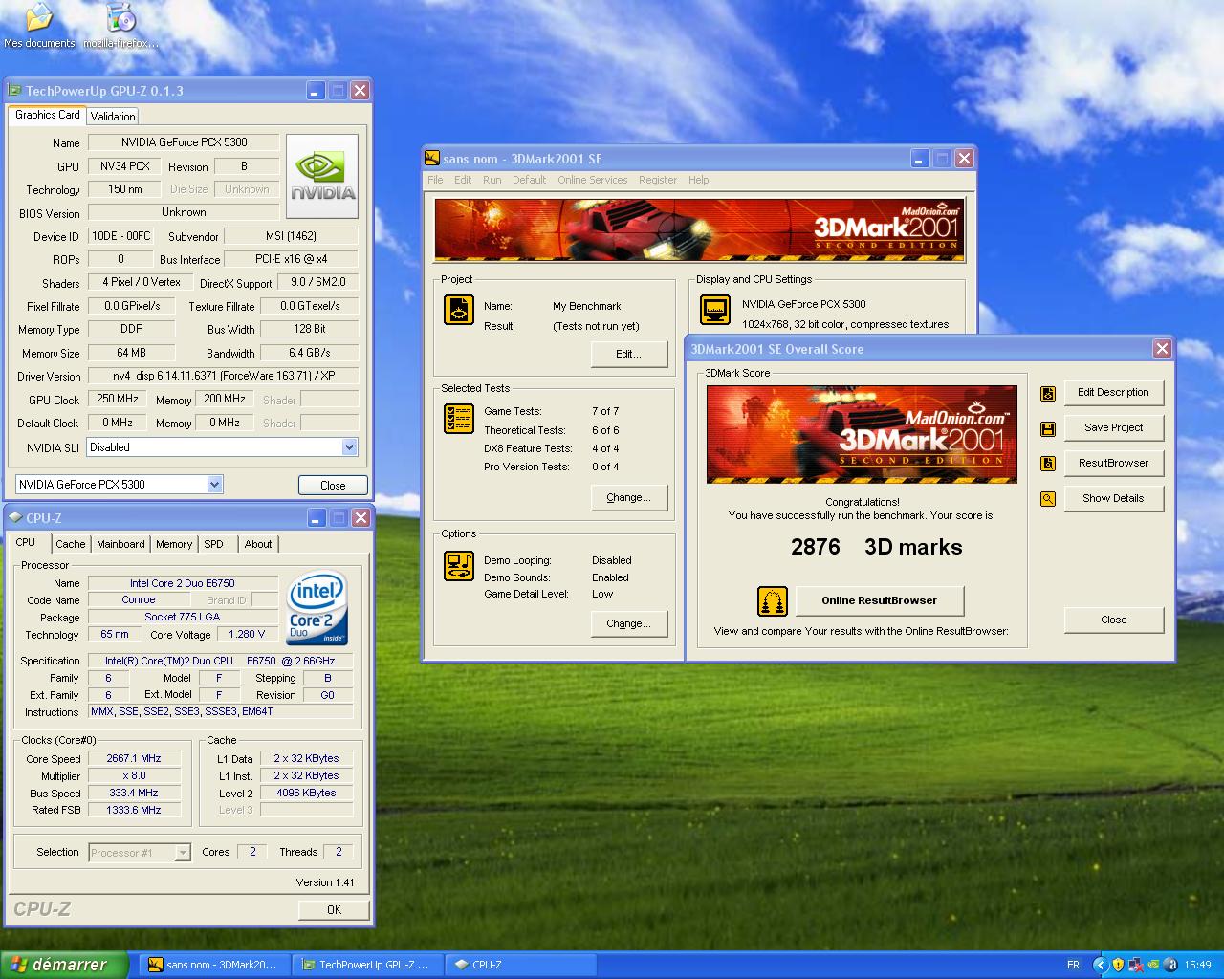This screenshot has width=1224, height=979.
Task: Click Change... under Selected Tests
Action: (628, 497)
